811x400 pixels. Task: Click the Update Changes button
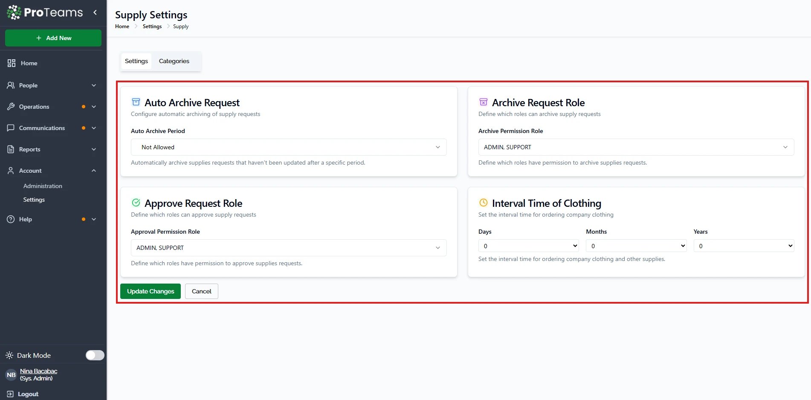151,291
